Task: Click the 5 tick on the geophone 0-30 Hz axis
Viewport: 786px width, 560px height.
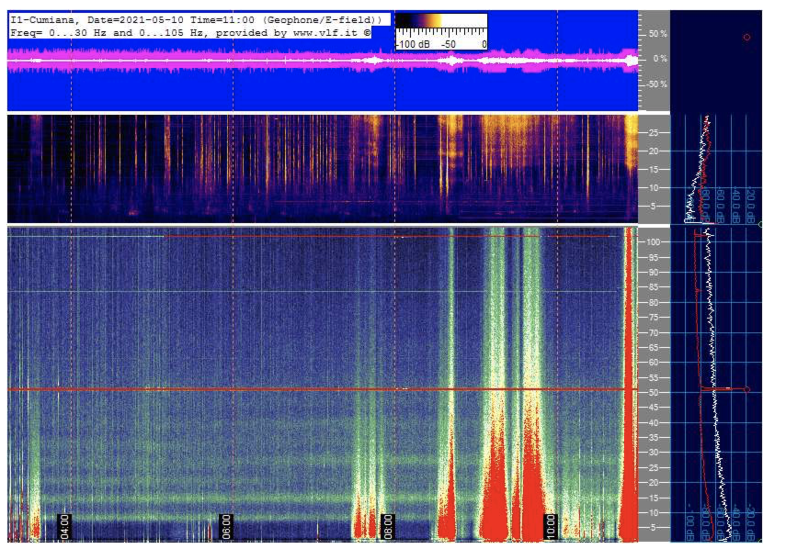Action: tap(653, 206)
